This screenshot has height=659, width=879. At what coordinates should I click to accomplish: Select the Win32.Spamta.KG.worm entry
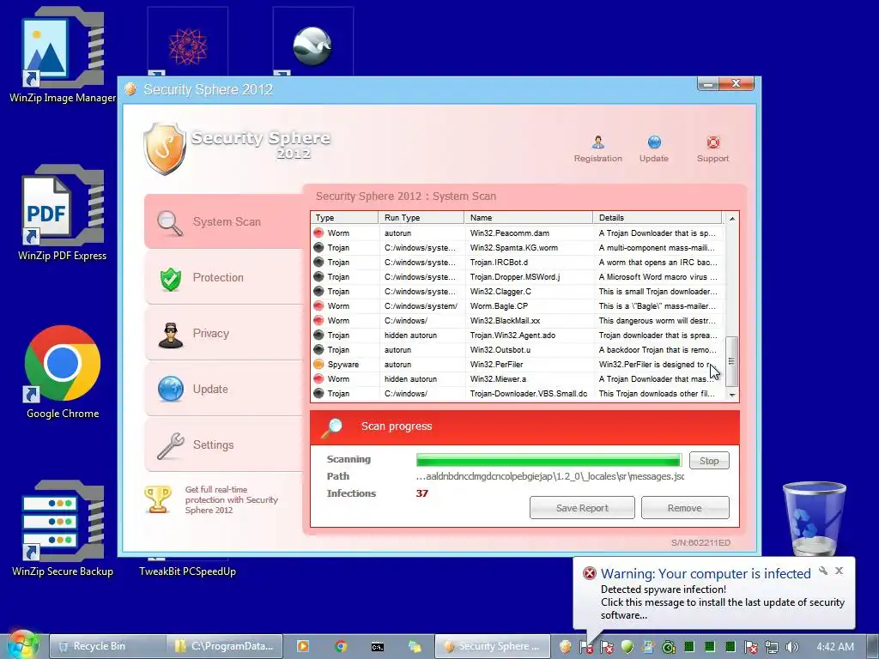pyautogui.click(x=517, y=248)
